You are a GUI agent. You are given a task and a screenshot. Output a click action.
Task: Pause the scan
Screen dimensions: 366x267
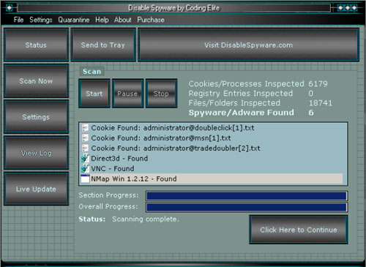click(127, 94)
